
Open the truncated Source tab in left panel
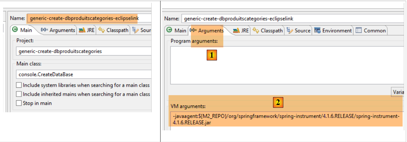click(142, 30)
